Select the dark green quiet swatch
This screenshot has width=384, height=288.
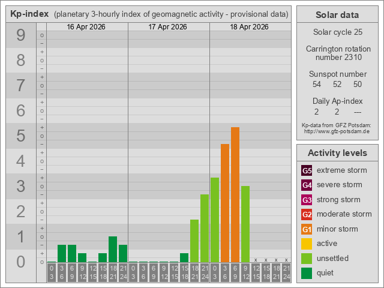[307, 273]
